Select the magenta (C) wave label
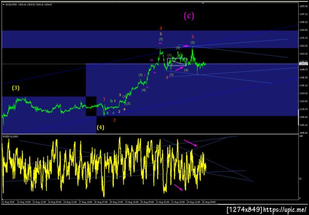The width and height of the screenshot is (309, 215). [x=189, y=16]
